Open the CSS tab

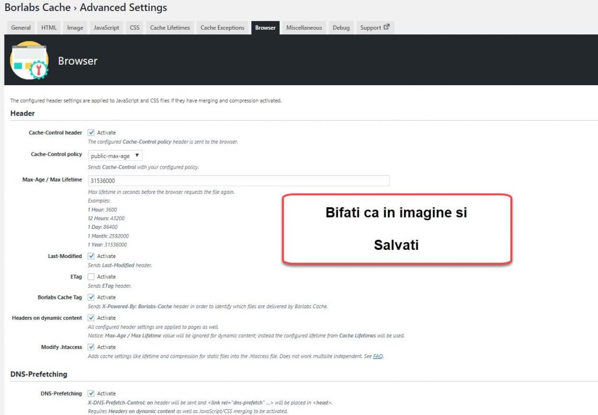pyautogui.click(x=135, y=28)
